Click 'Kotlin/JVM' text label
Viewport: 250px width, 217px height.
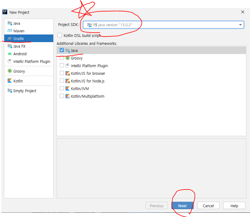pyautogui.click(x=80, y=89)
